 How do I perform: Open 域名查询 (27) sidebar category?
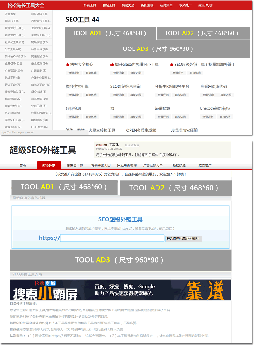(13, 99)
